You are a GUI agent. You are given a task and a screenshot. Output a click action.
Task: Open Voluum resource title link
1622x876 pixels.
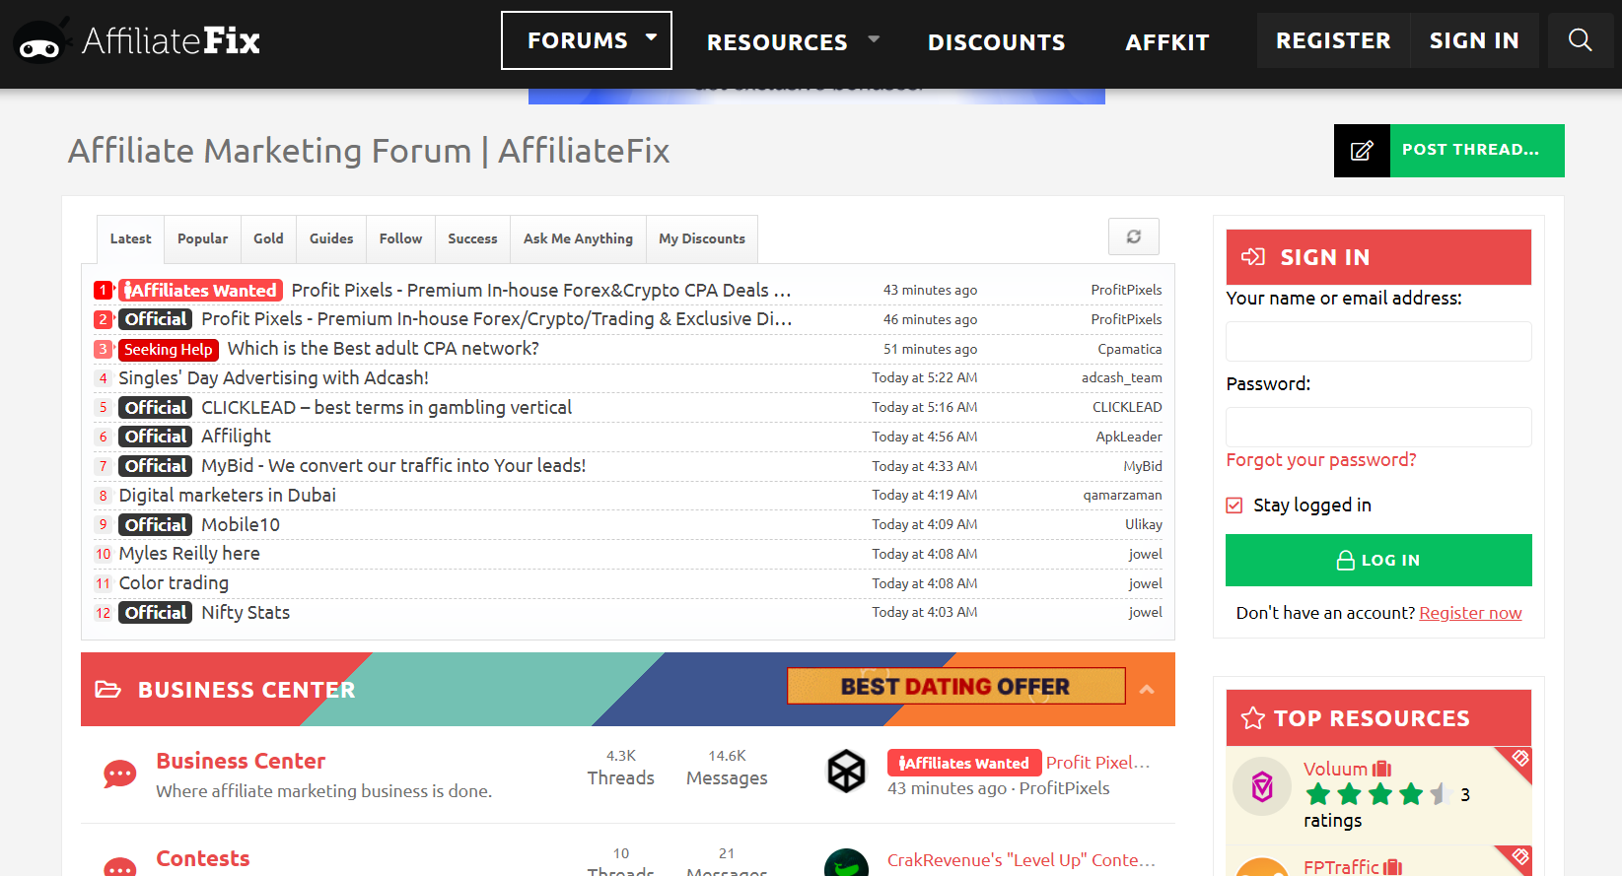tap(1335, 769)
